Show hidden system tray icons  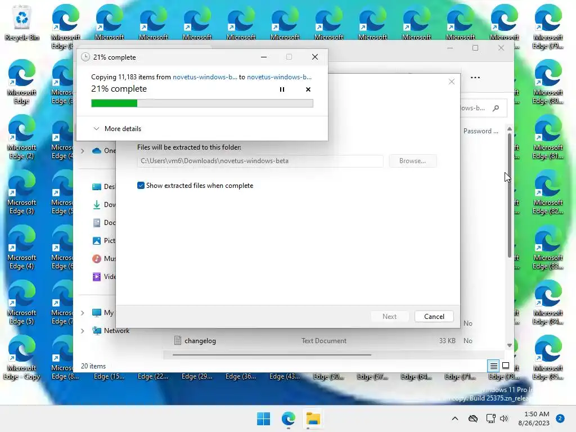[x=454, y=418]
